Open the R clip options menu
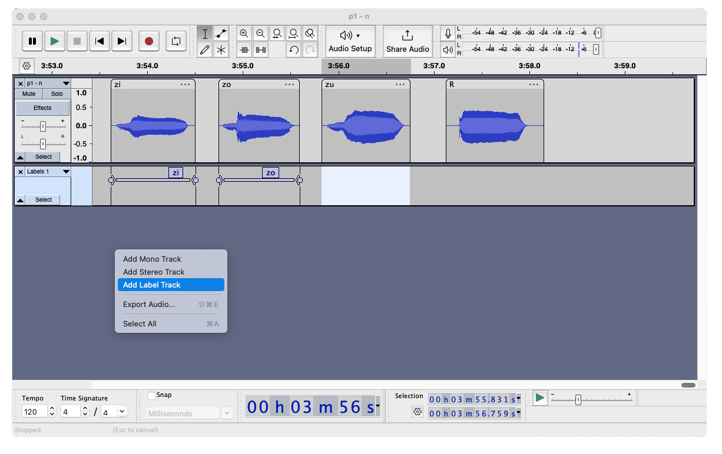 534,85
